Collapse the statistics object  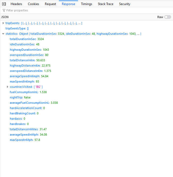click(3, 34)
